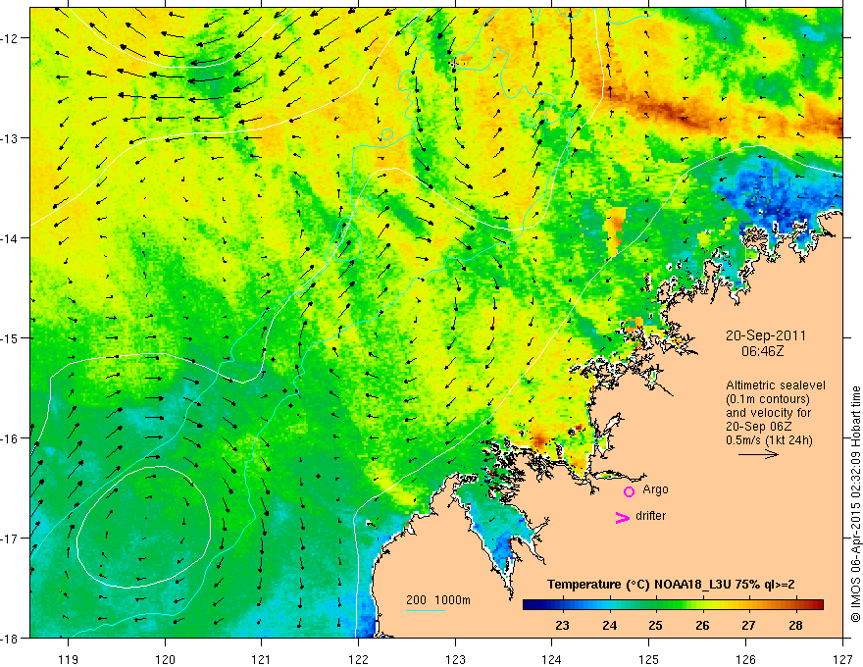Screen dimensions: 863x667
Task: Click the magenta drifter arrowhead symbol
Action: tap(623, 517)
